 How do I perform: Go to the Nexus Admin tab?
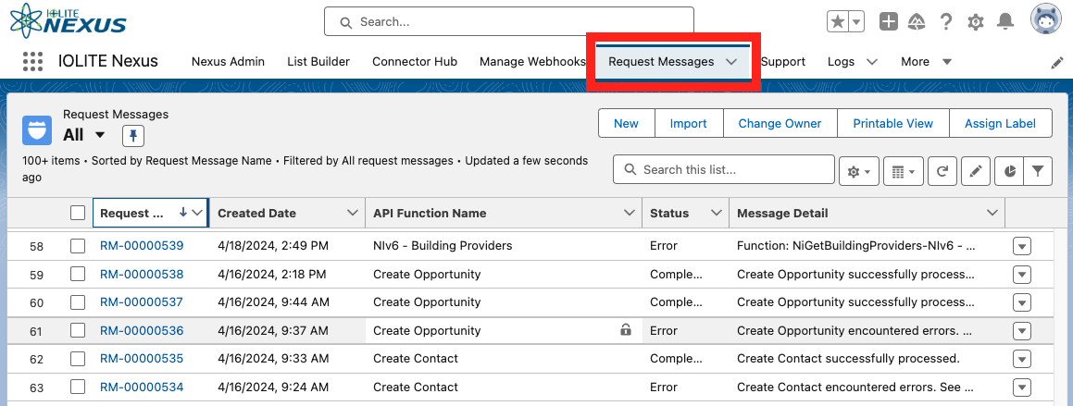[228, 62]
